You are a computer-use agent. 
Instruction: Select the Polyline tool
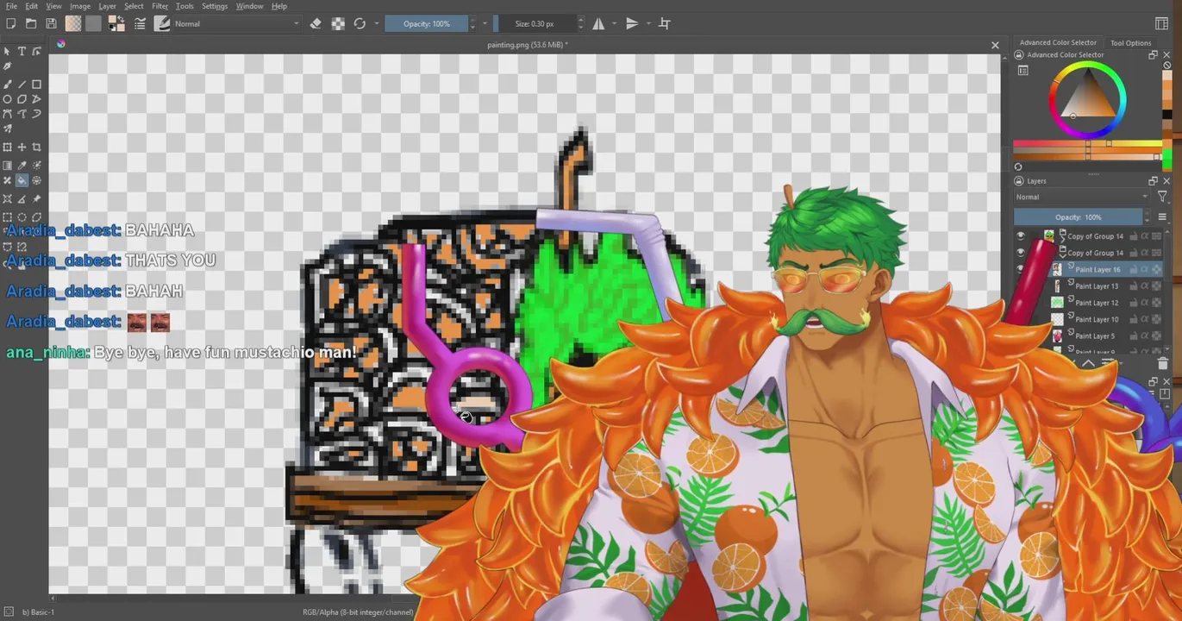pos(36,99)
